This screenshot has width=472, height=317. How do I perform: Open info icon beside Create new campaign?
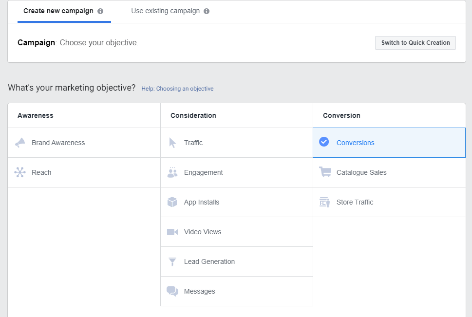pyautogui.click(x=100, y=11)
